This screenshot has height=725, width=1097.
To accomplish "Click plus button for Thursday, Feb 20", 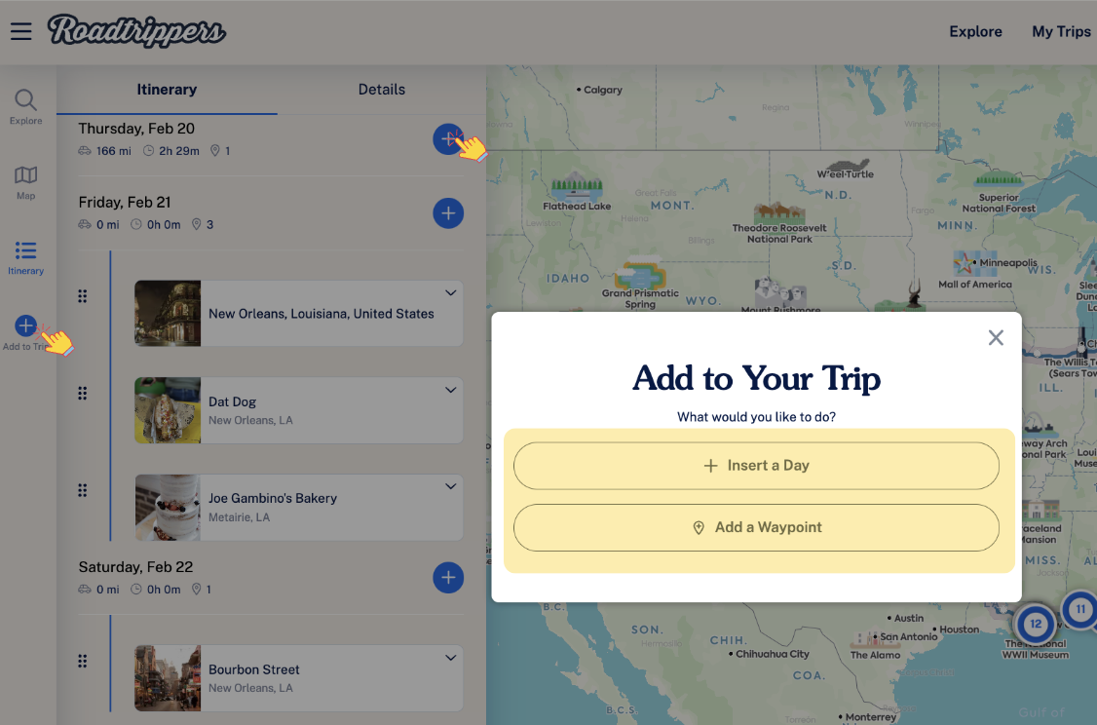I will [447, 139].
